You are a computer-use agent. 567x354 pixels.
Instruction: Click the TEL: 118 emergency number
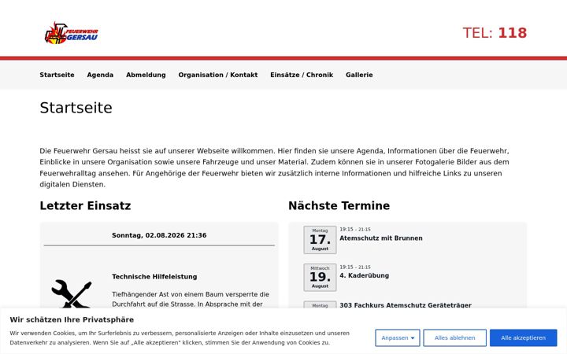[495, 33]
